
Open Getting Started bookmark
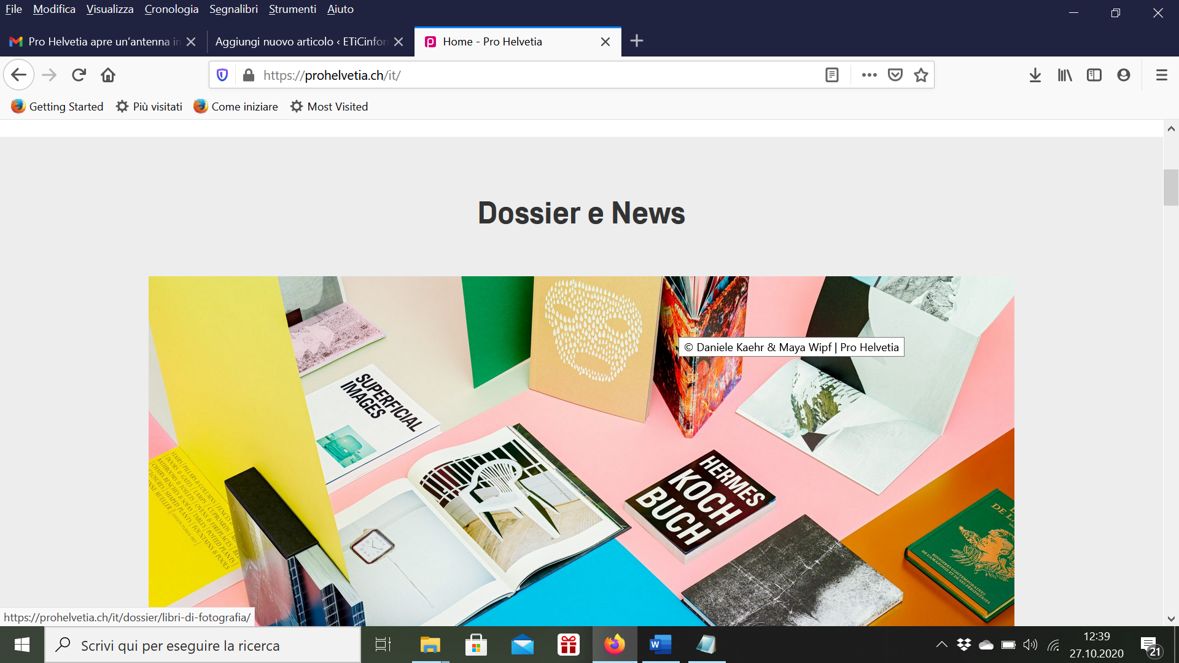coord(57,107)
